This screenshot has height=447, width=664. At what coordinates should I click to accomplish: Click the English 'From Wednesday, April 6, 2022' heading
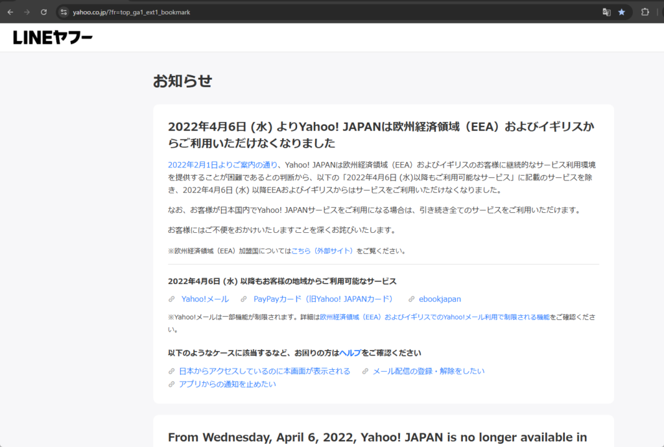click(377, 437)
